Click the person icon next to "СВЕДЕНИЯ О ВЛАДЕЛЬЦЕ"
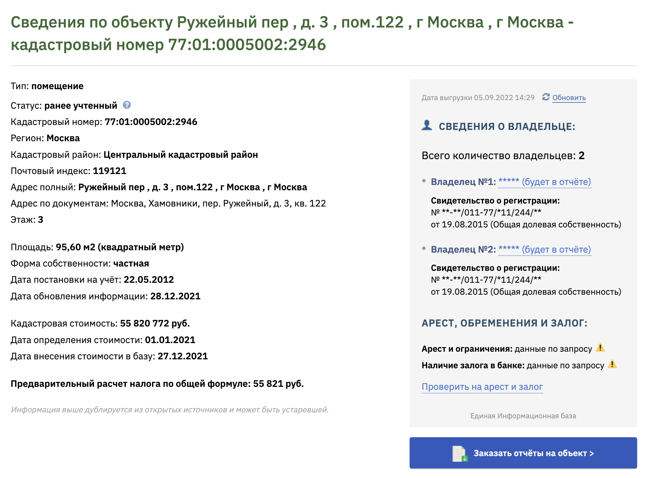Screen dimensions: 655x478 tap(427, 125)
